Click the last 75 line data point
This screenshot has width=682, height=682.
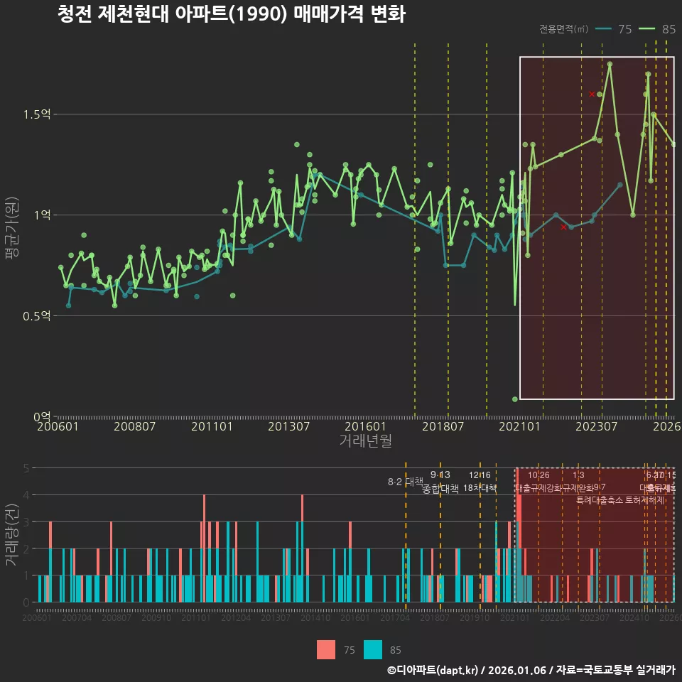pos(619,185)
